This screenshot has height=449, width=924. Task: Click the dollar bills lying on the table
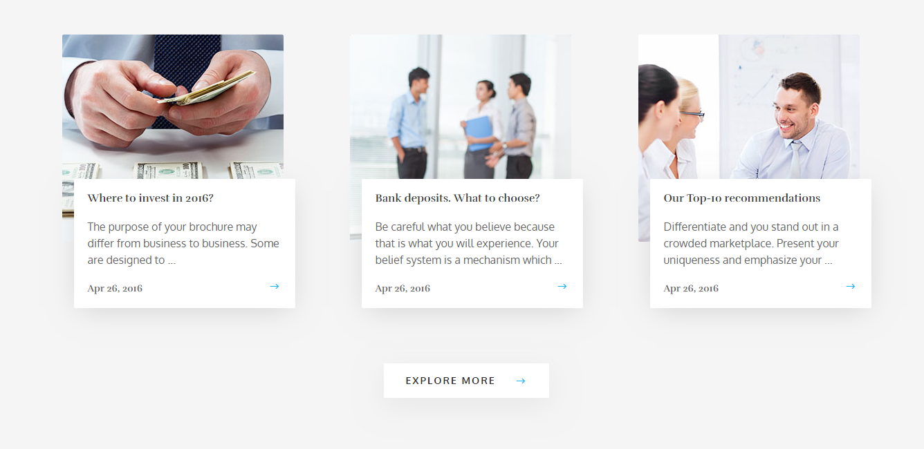(173, 170)
